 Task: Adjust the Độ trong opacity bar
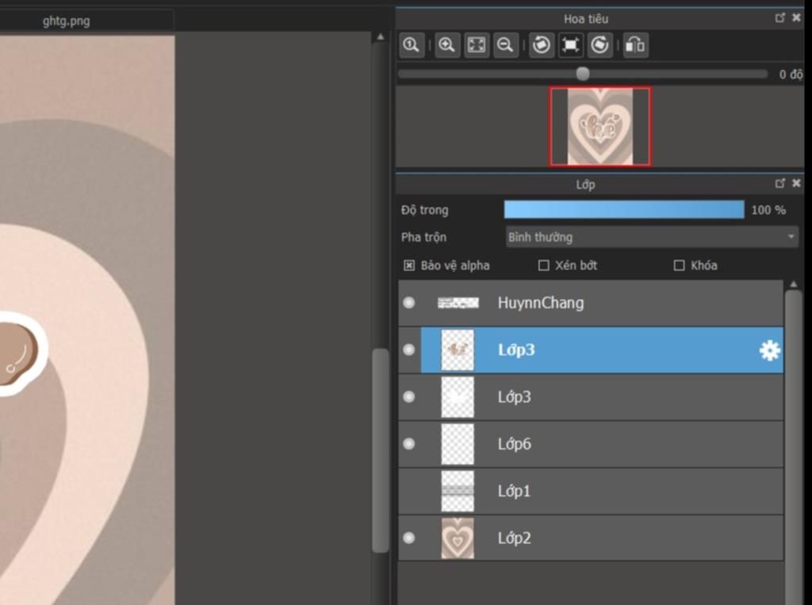click(x=624, y=210)
